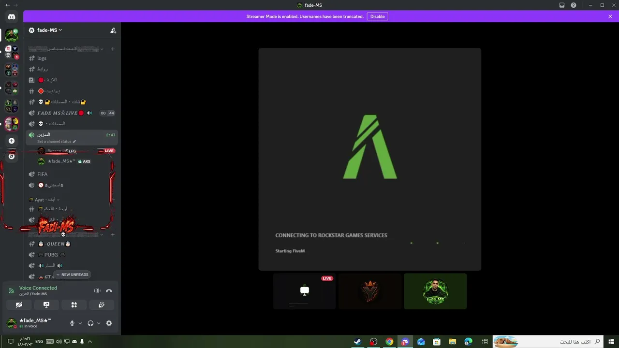Open the logs text channel
The height and width of the screenshot is (348, 619).
point(72,58)
